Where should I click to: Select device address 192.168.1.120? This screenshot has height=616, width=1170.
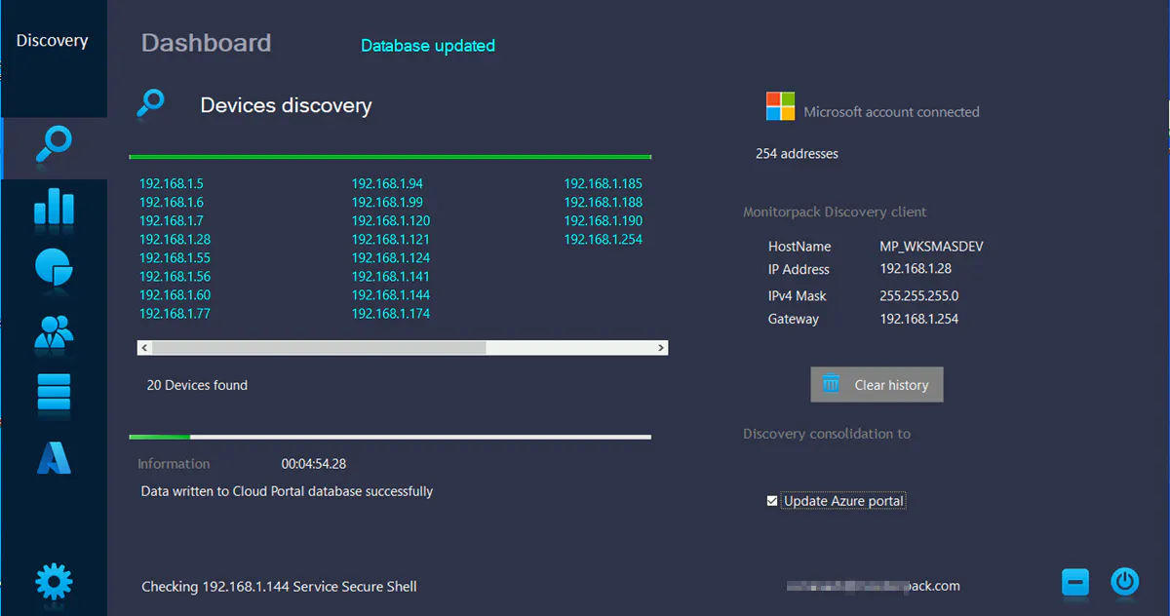[391, 220]
